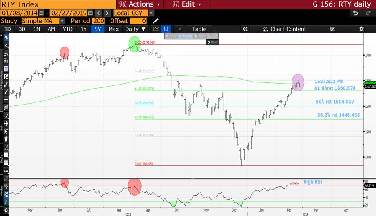Open the fill color swatch in Style

[6, 155]
